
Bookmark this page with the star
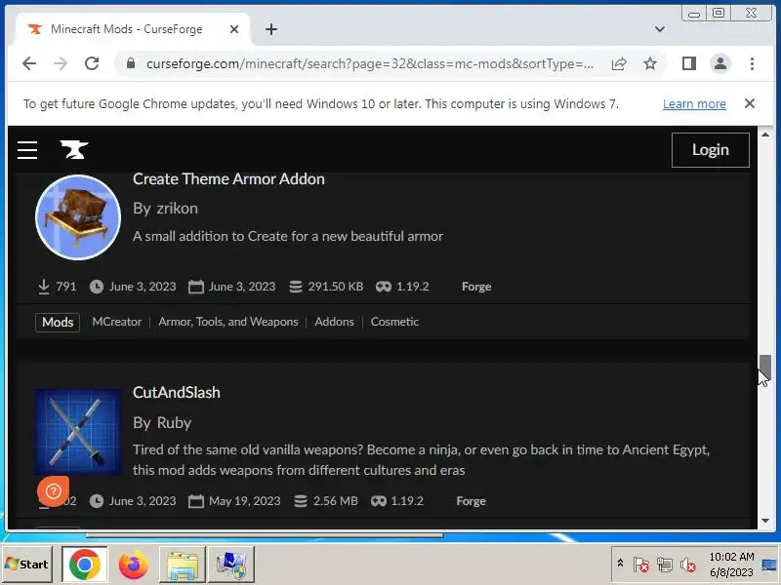tap(649, 63)
